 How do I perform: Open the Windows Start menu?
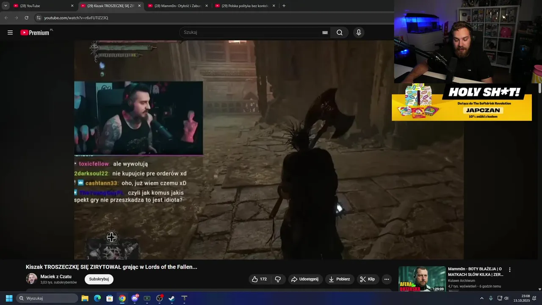click(x=9, y=298)
